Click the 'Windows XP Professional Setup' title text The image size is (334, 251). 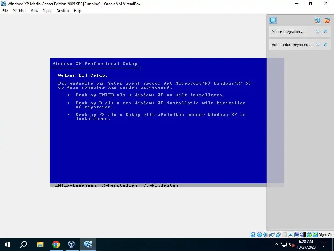coord(95,64)
